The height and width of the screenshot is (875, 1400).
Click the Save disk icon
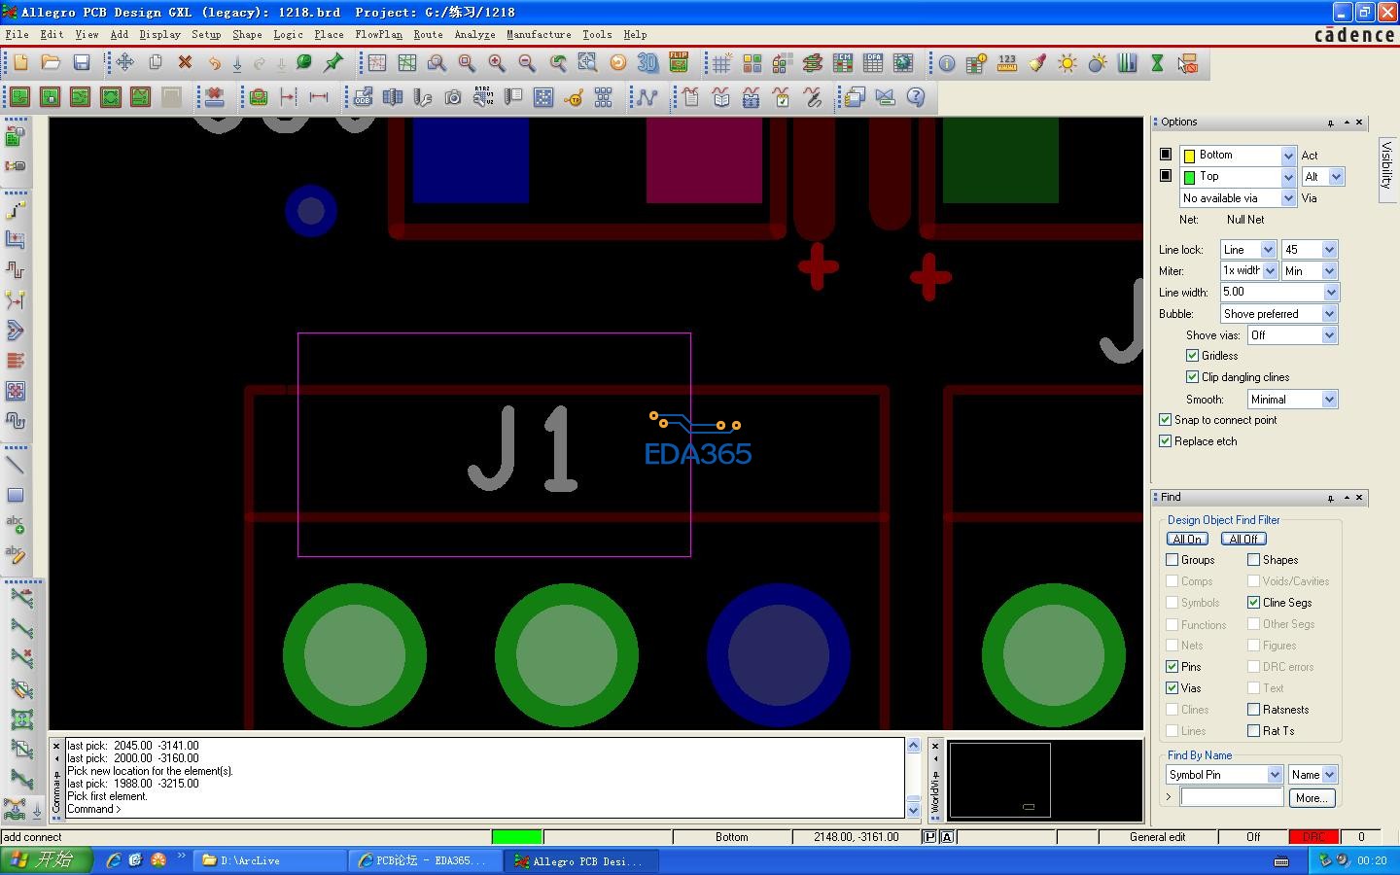82,63
